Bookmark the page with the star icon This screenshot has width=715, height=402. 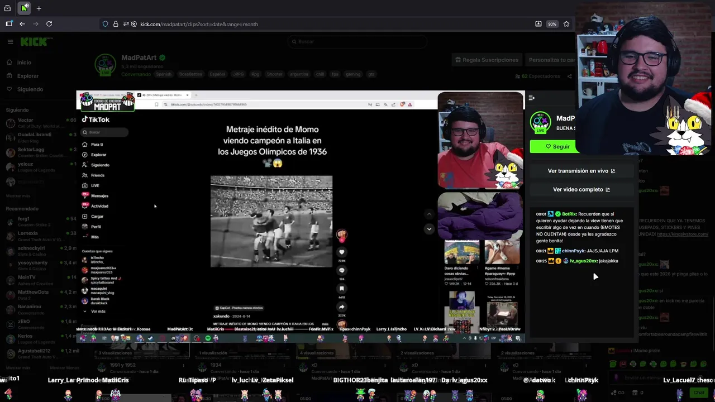tap(566, 24)
